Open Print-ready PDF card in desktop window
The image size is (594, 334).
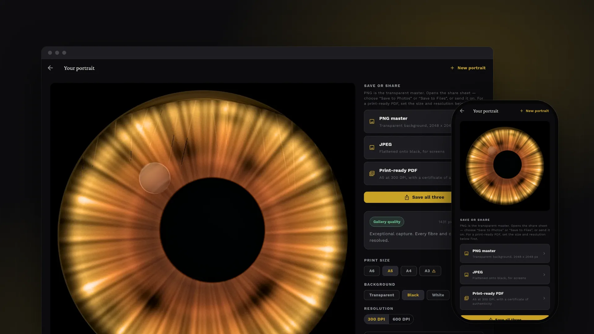tap(408, 173)
